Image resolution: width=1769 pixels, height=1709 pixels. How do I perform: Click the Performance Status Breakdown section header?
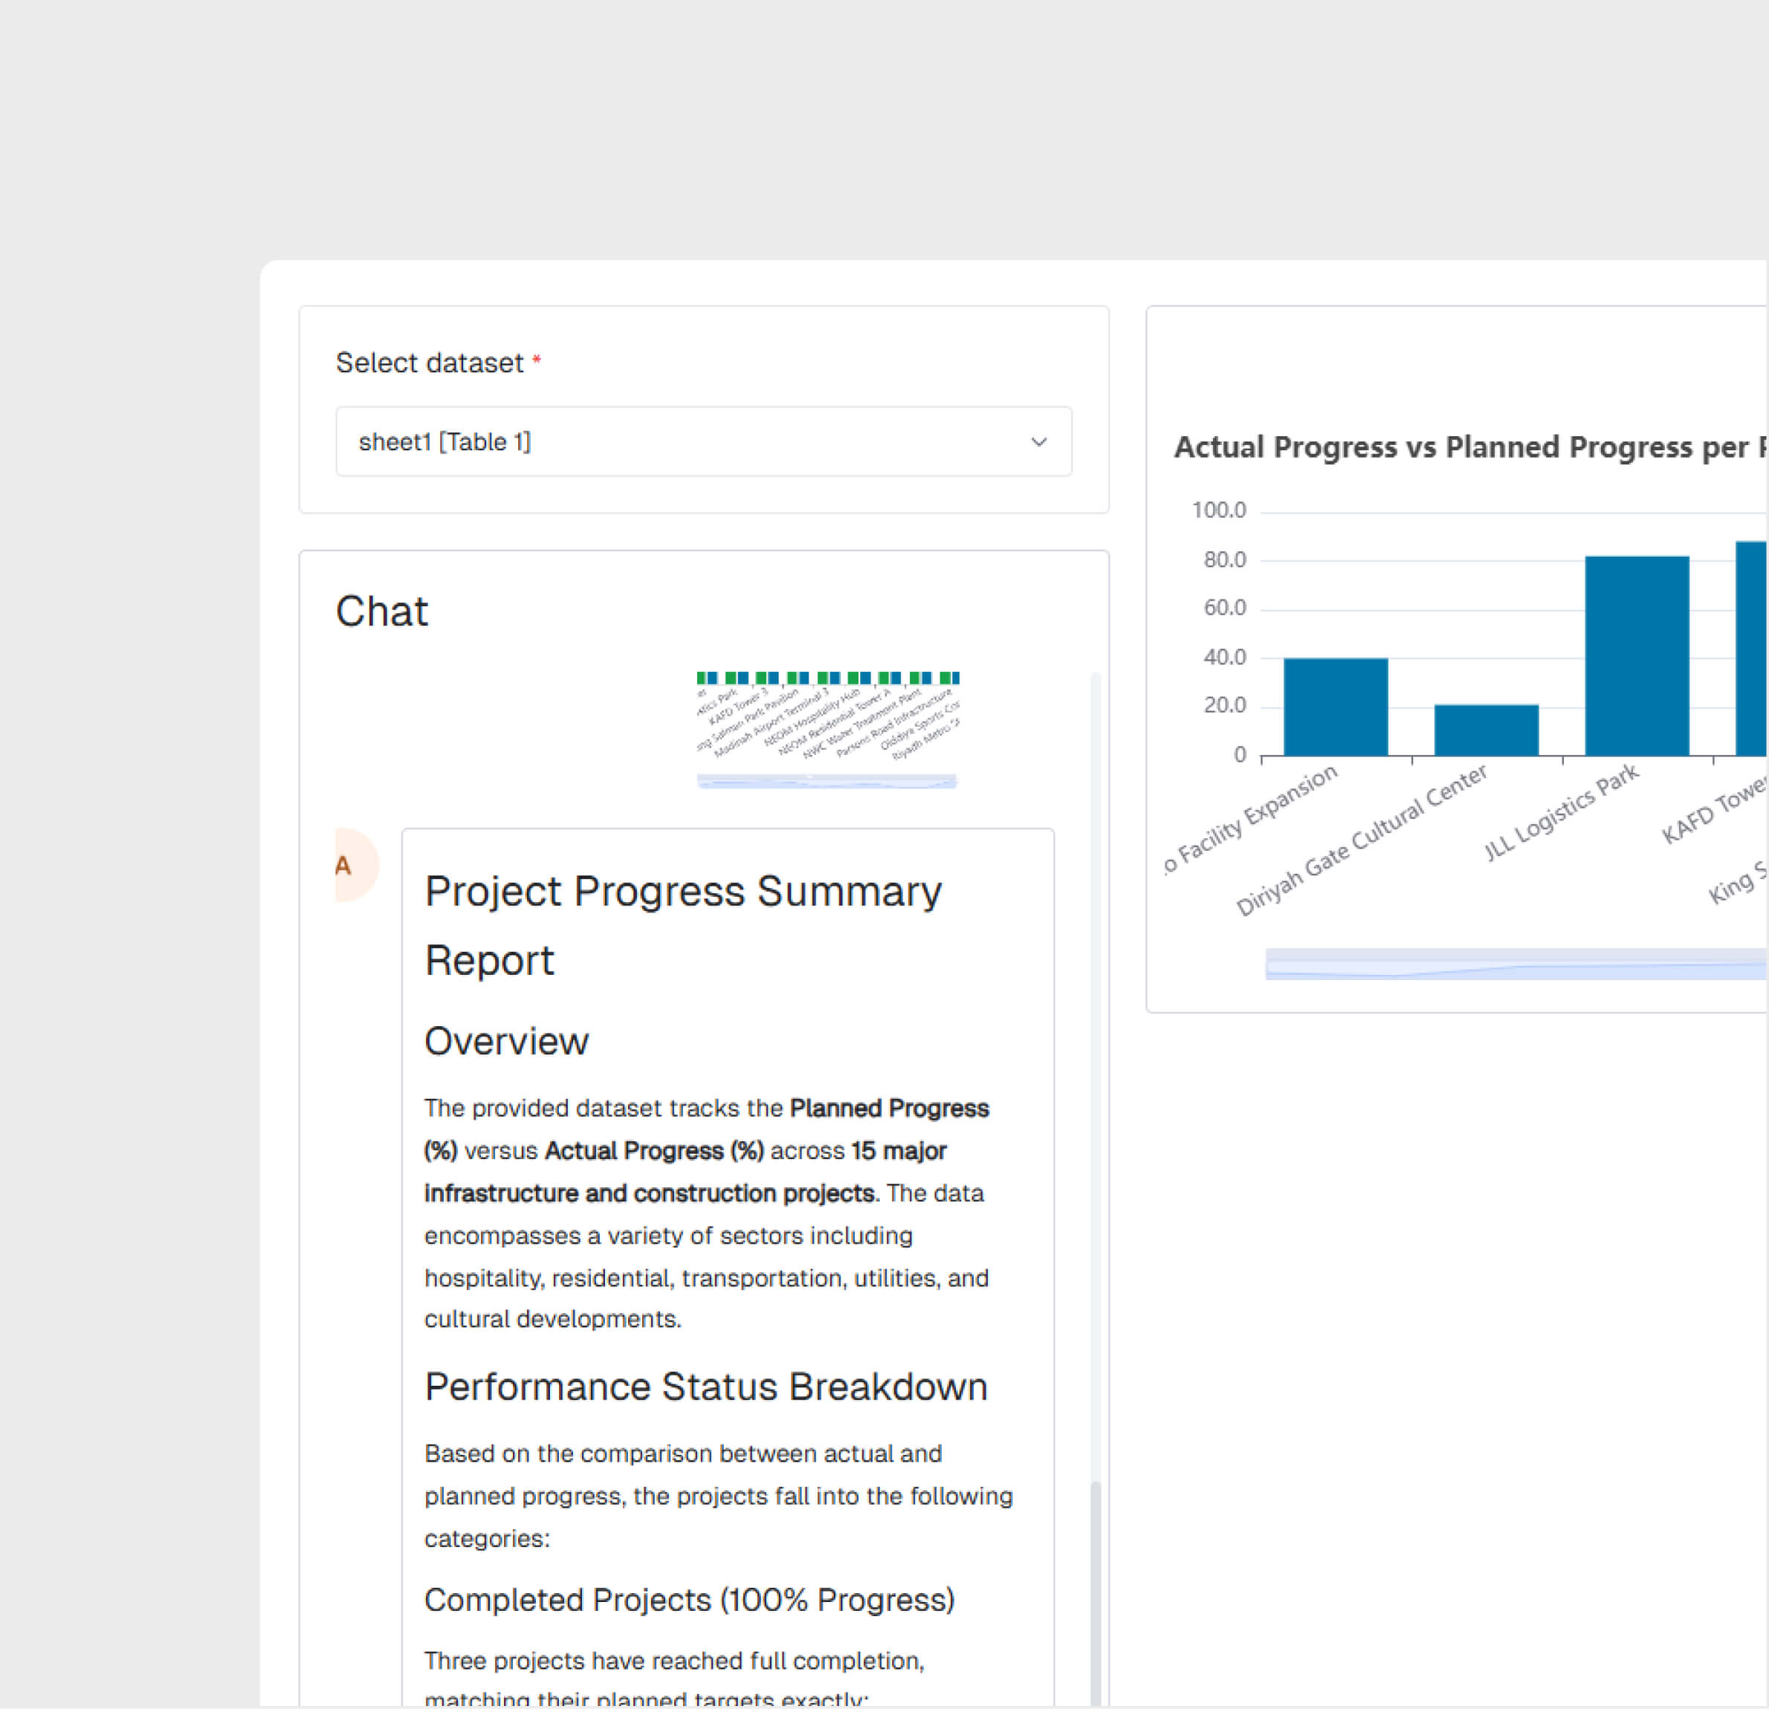pyautogui.click(x=706, y=1387)
